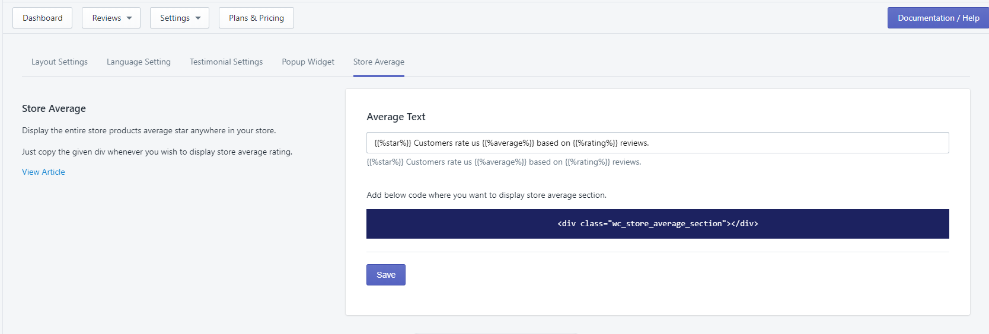Click the preview text below the input

click(x=504, y=162)
